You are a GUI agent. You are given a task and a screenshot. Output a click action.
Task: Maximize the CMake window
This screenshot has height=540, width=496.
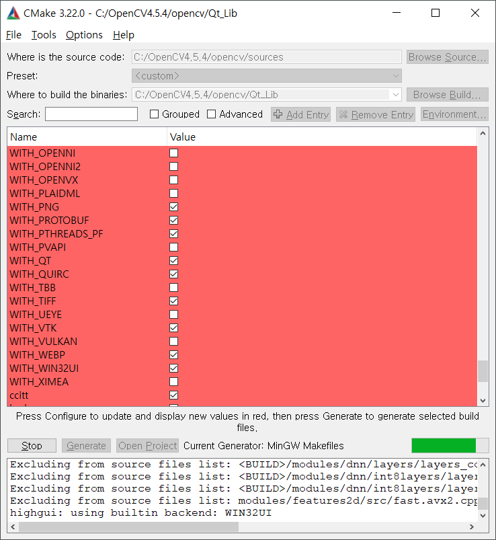tap(436, 13)
